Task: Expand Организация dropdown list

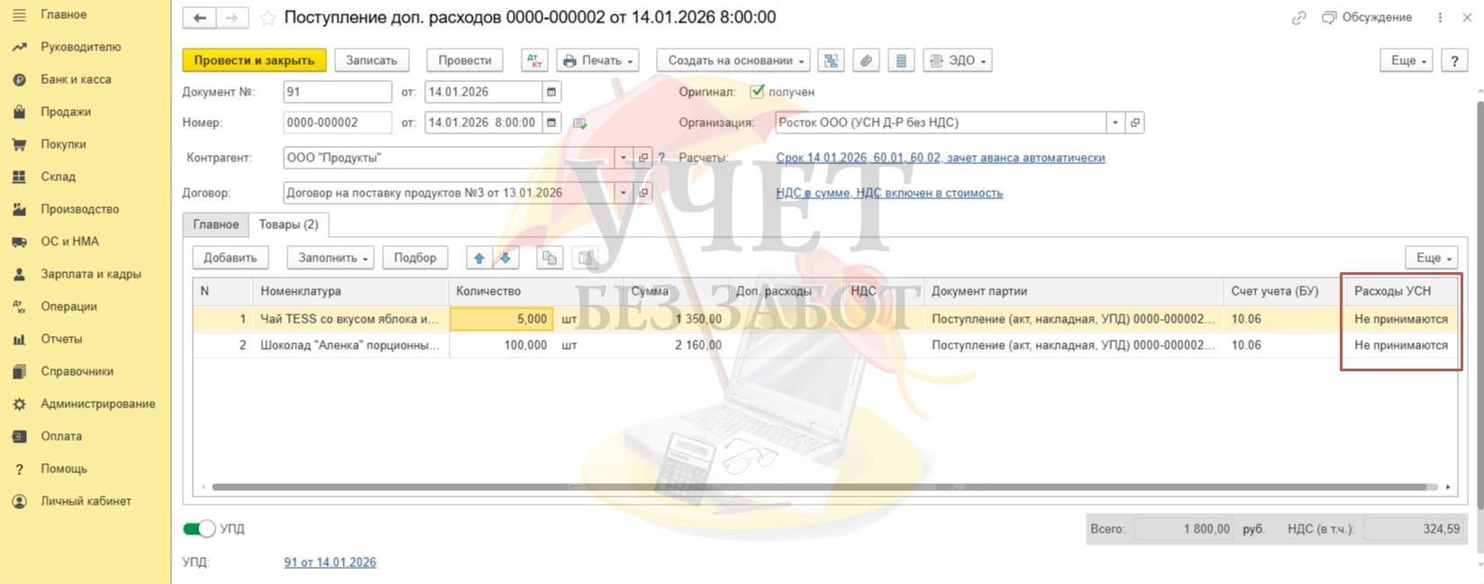Action: tap(1115, 123)
